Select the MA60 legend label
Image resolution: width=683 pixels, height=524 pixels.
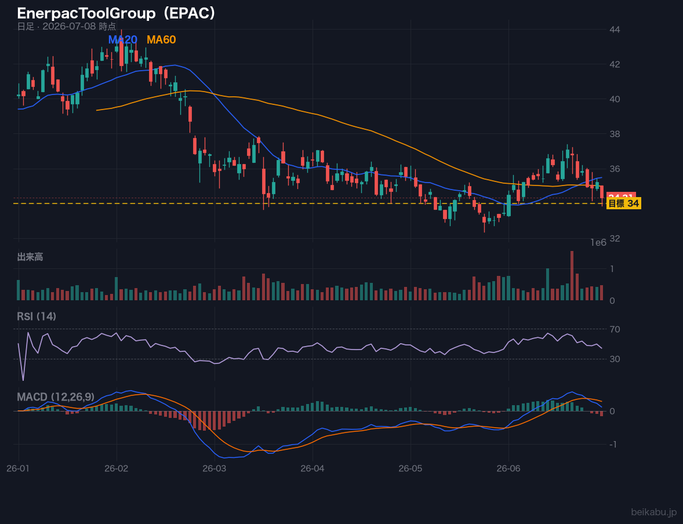[161, 39]
